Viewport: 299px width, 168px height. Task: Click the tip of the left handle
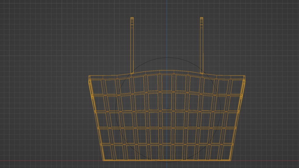pyautogui.click(x=132, y=18)
